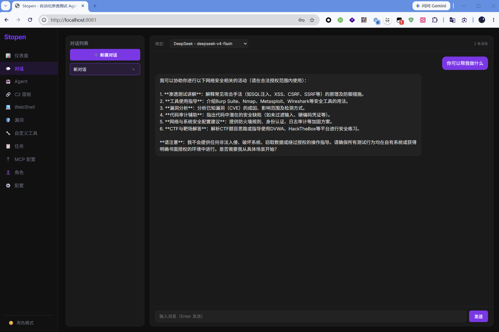Click the speech bubble icon beside 对话
The height and width of the screenshot is (332, 499).
point(8,69)
